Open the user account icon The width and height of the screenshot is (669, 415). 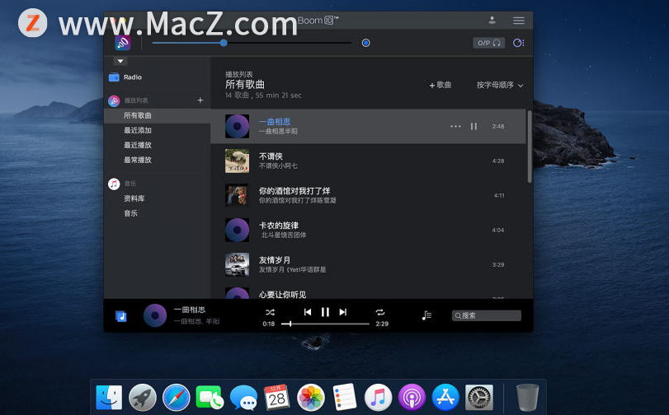click(492, 20)
